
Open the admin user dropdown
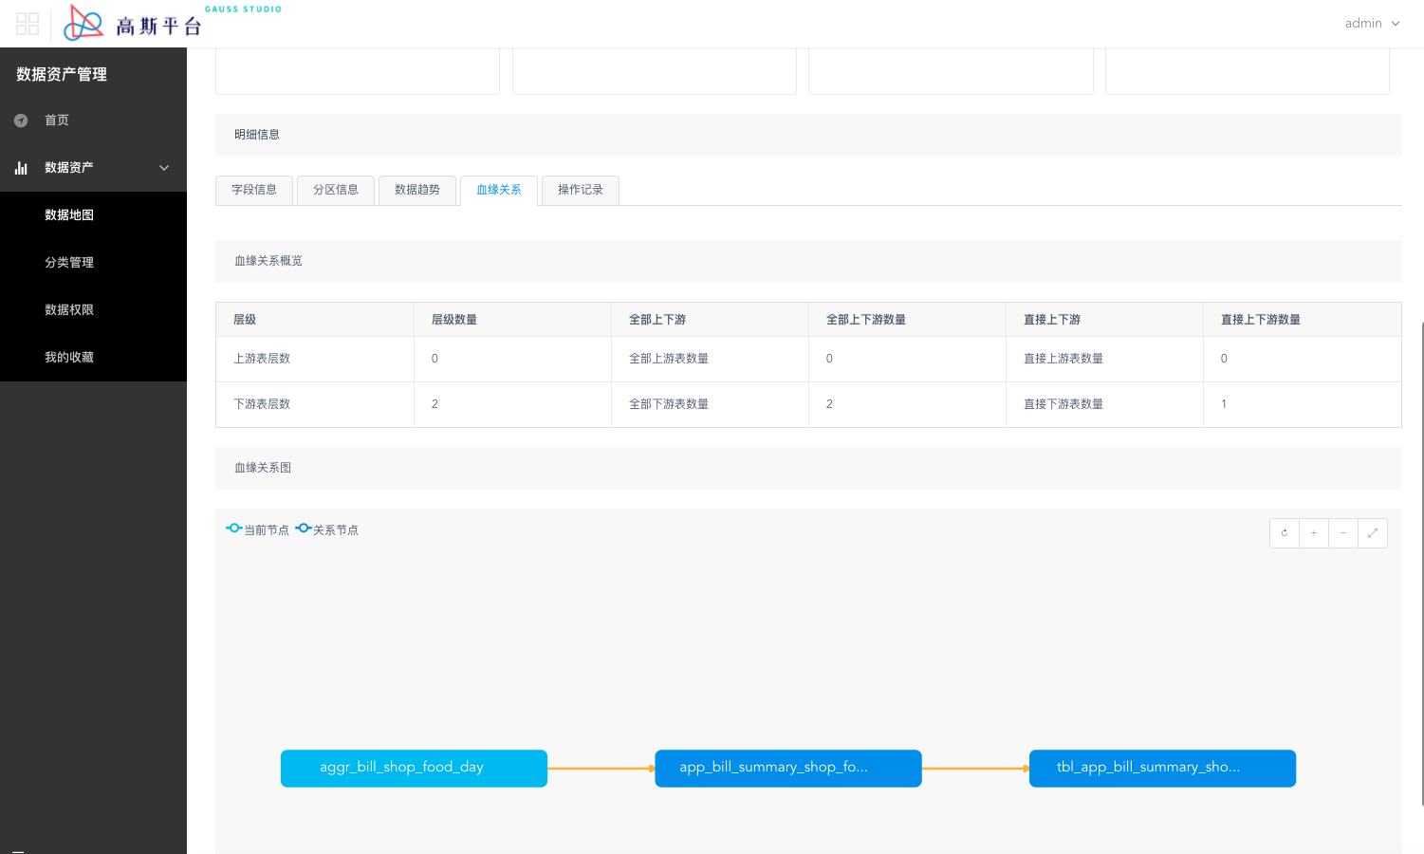click(1372, 24)
